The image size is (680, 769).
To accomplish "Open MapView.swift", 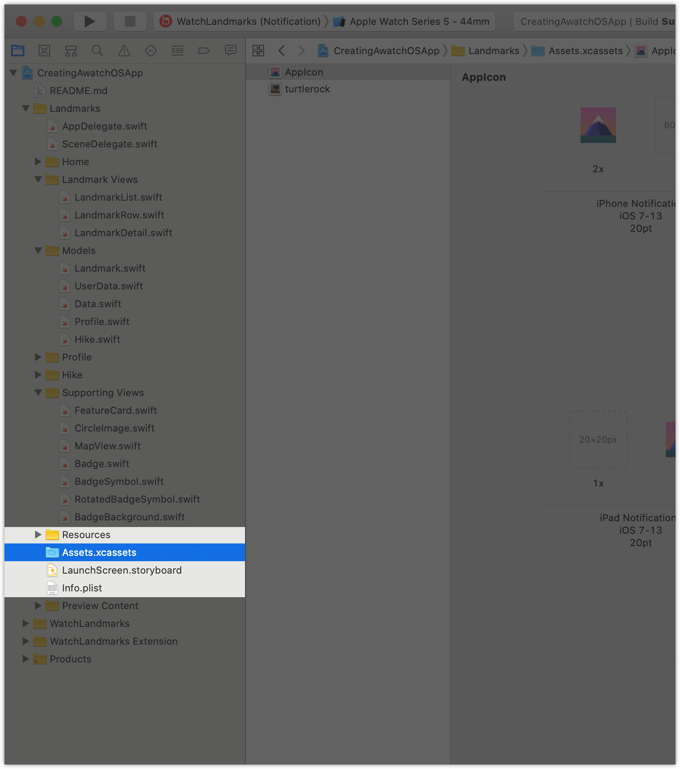I will coord(125,446).
